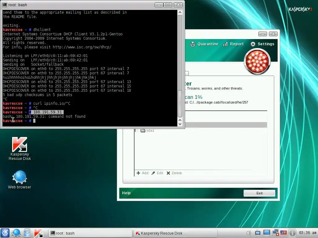
Task: Open the Kaspersky Rescue Disk desktop icon
Action: click(x=20, y=149)
